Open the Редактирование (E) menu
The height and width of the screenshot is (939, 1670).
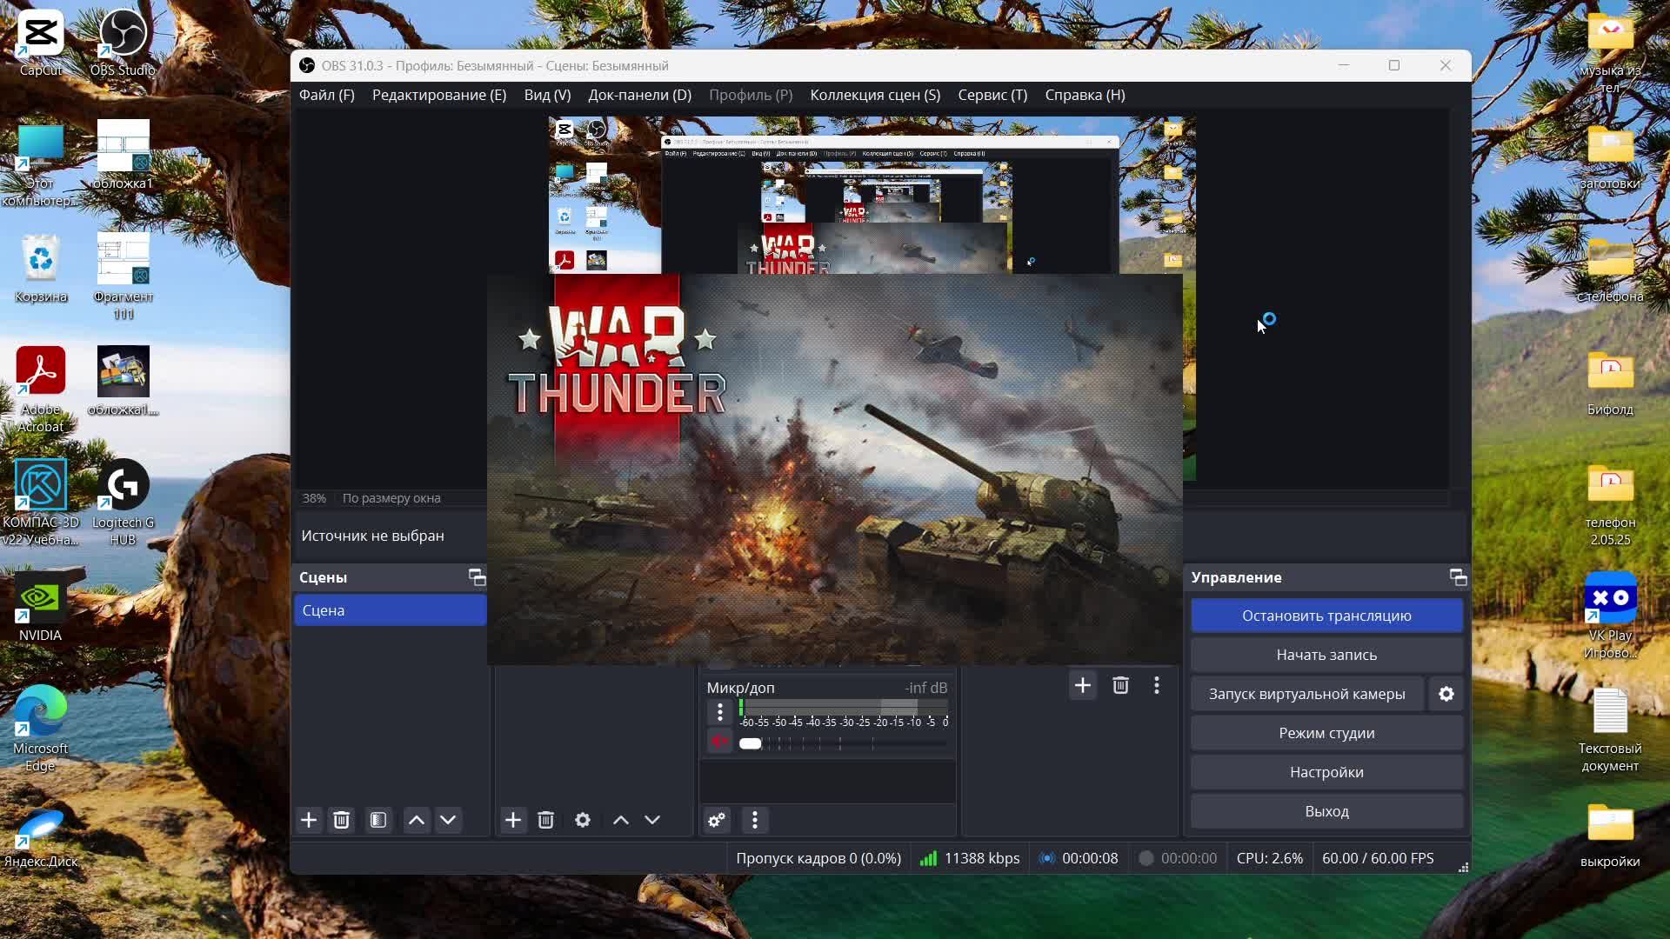point(439,95)
